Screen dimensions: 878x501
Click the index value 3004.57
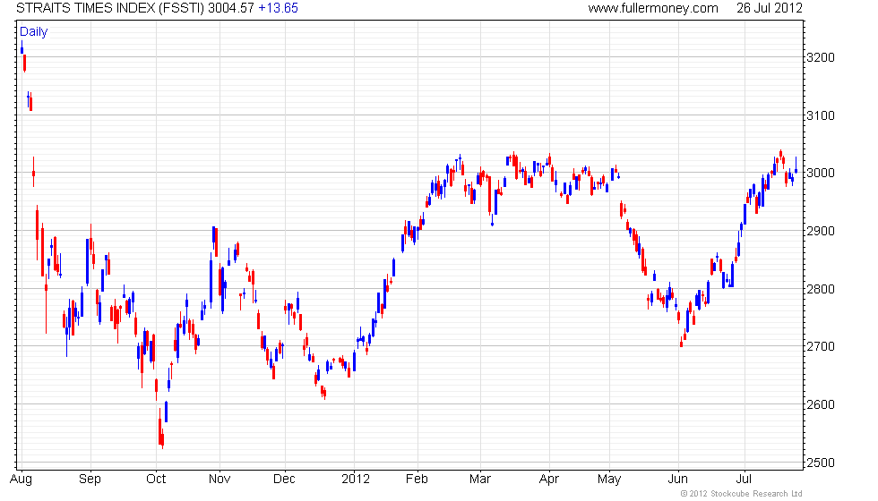coord(231,8)
